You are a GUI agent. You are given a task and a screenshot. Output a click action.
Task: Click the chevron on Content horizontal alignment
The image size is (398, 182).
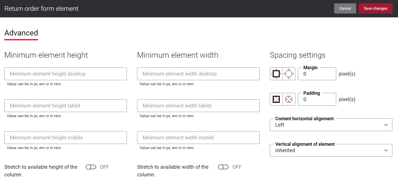coord(386,125)
